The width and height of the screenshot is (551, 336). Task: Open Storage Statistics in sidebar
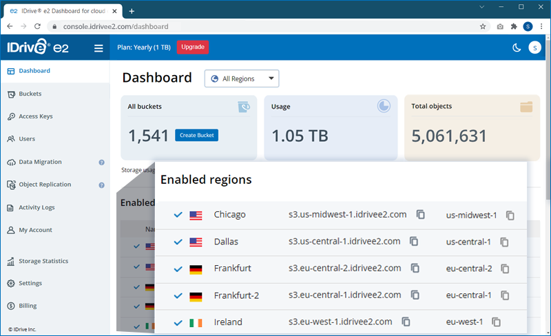(43, 261)
